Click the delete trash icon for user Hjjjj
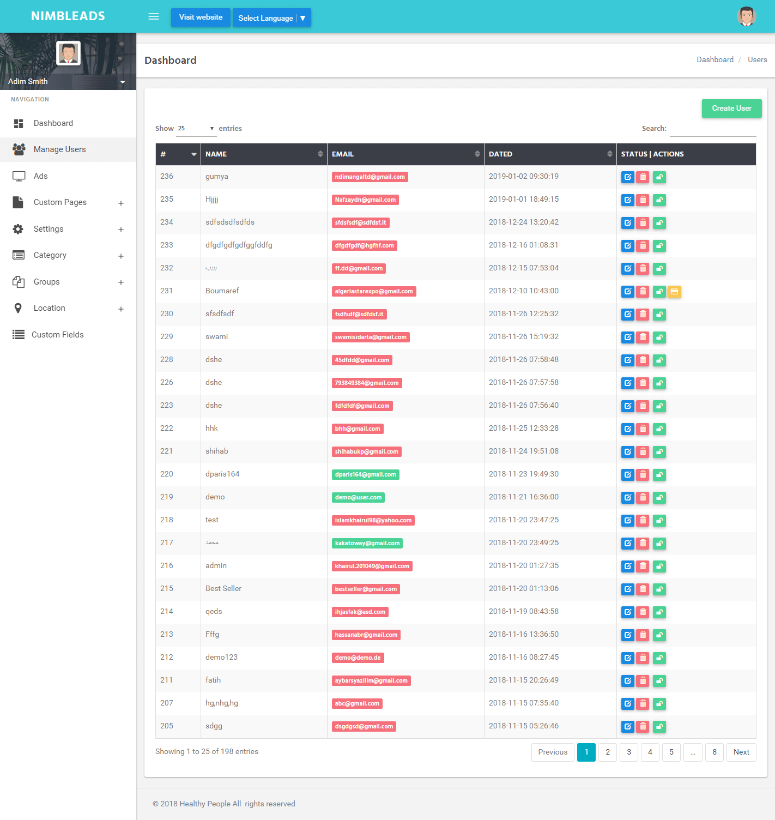Screen dimensions: 775x820 click(643, 200)
